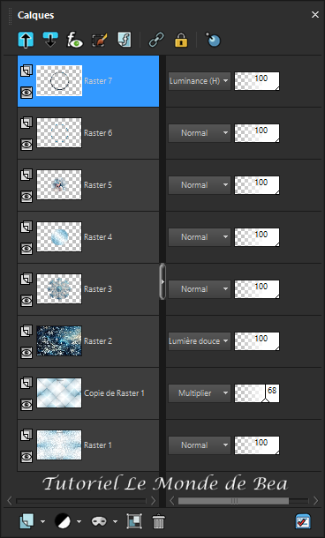Click the delete layer trash icon
Viewport: 325px width, 538px height.
158,521
